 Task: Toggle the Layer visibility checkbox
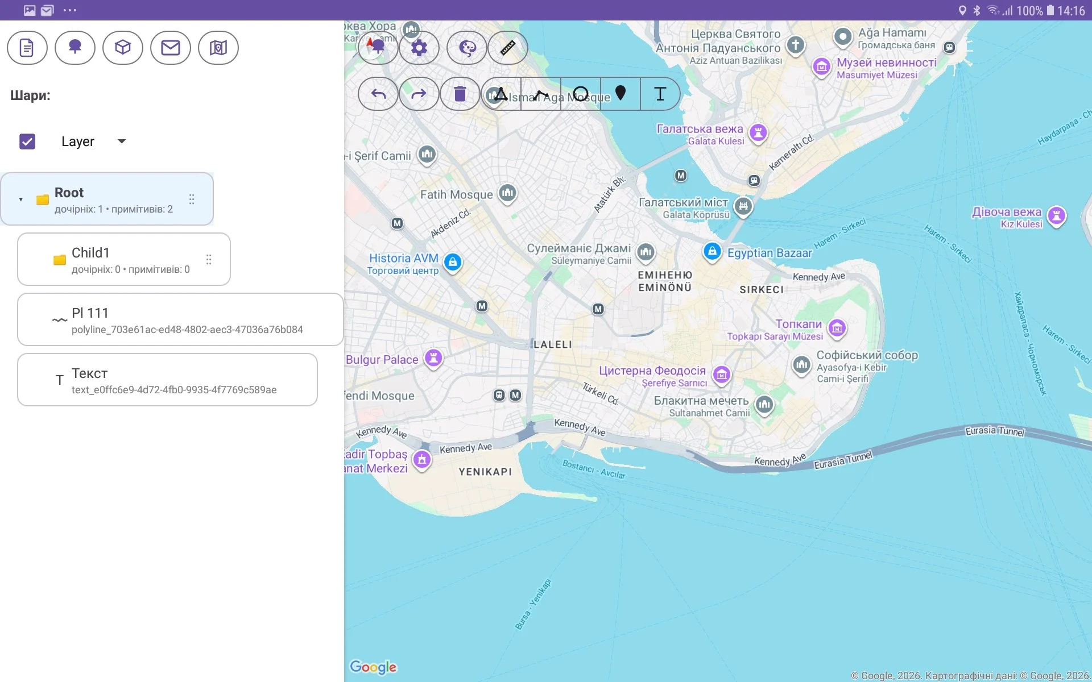click(27, 142)
